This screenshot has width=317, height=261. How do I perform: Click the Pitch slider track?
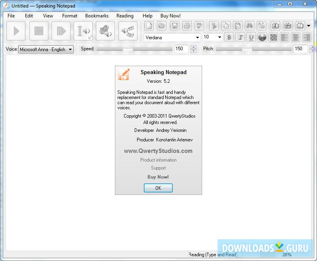pyautogui.click(x=254, y=49)
